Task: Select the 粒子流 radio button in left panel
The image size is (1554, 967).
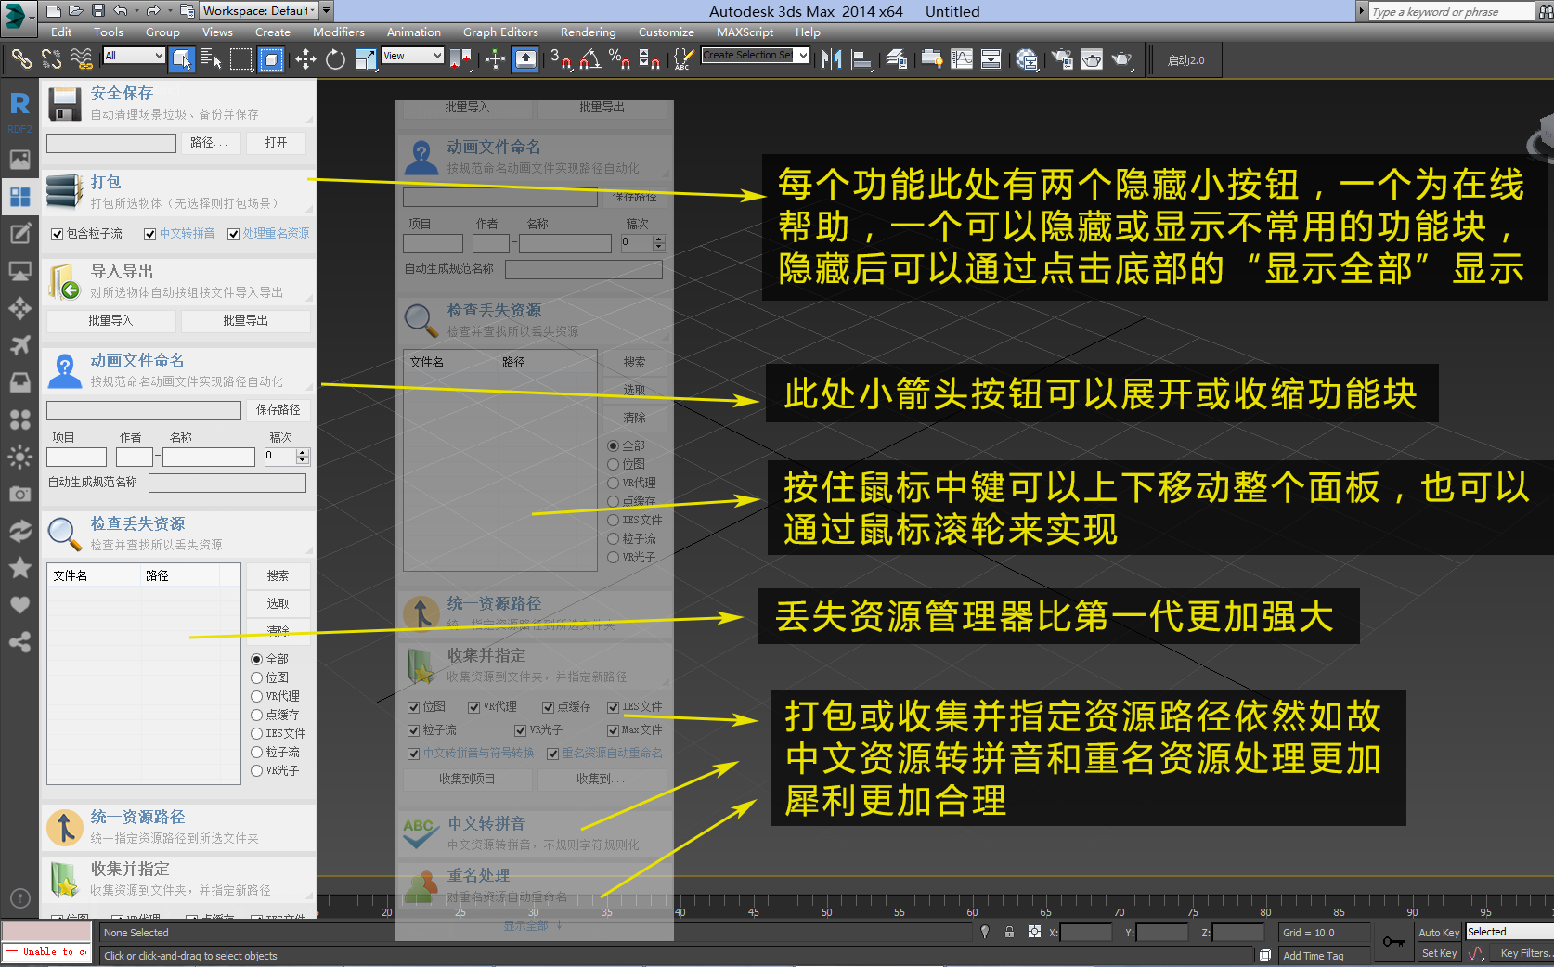Action: (x=257, y=752)
